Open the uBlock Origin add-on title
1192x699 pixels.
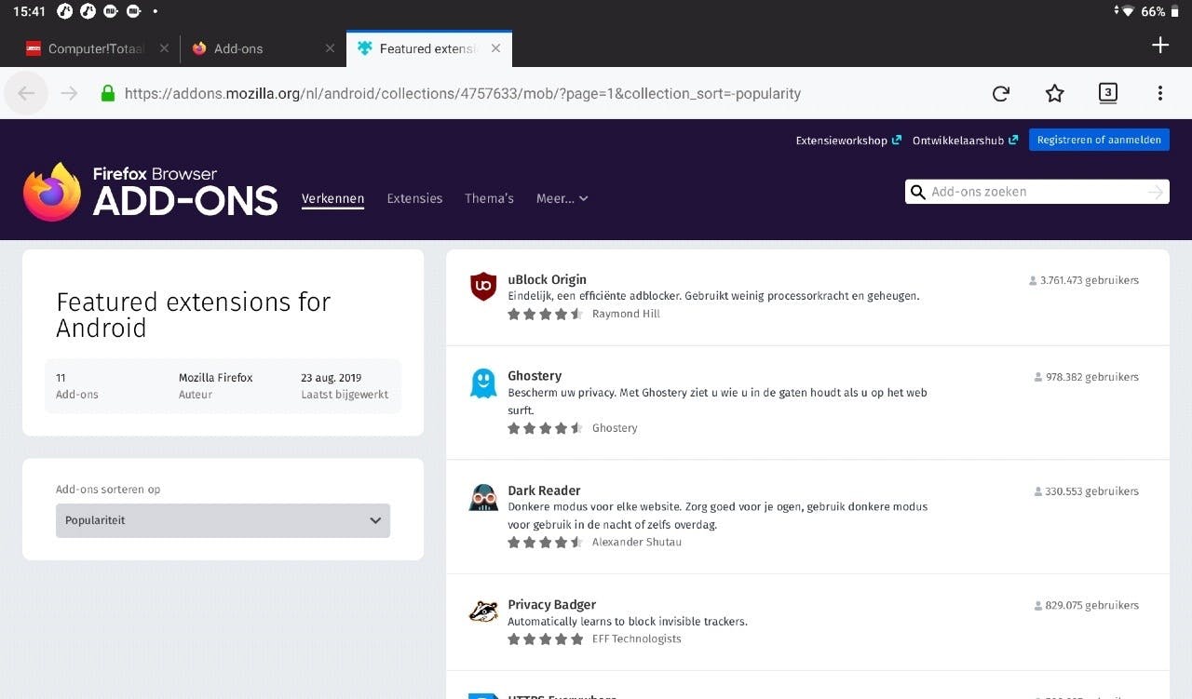tap(547, 279)
